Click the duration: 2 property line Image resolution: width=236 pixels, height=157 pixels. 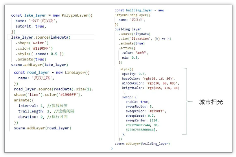(43, 117)
